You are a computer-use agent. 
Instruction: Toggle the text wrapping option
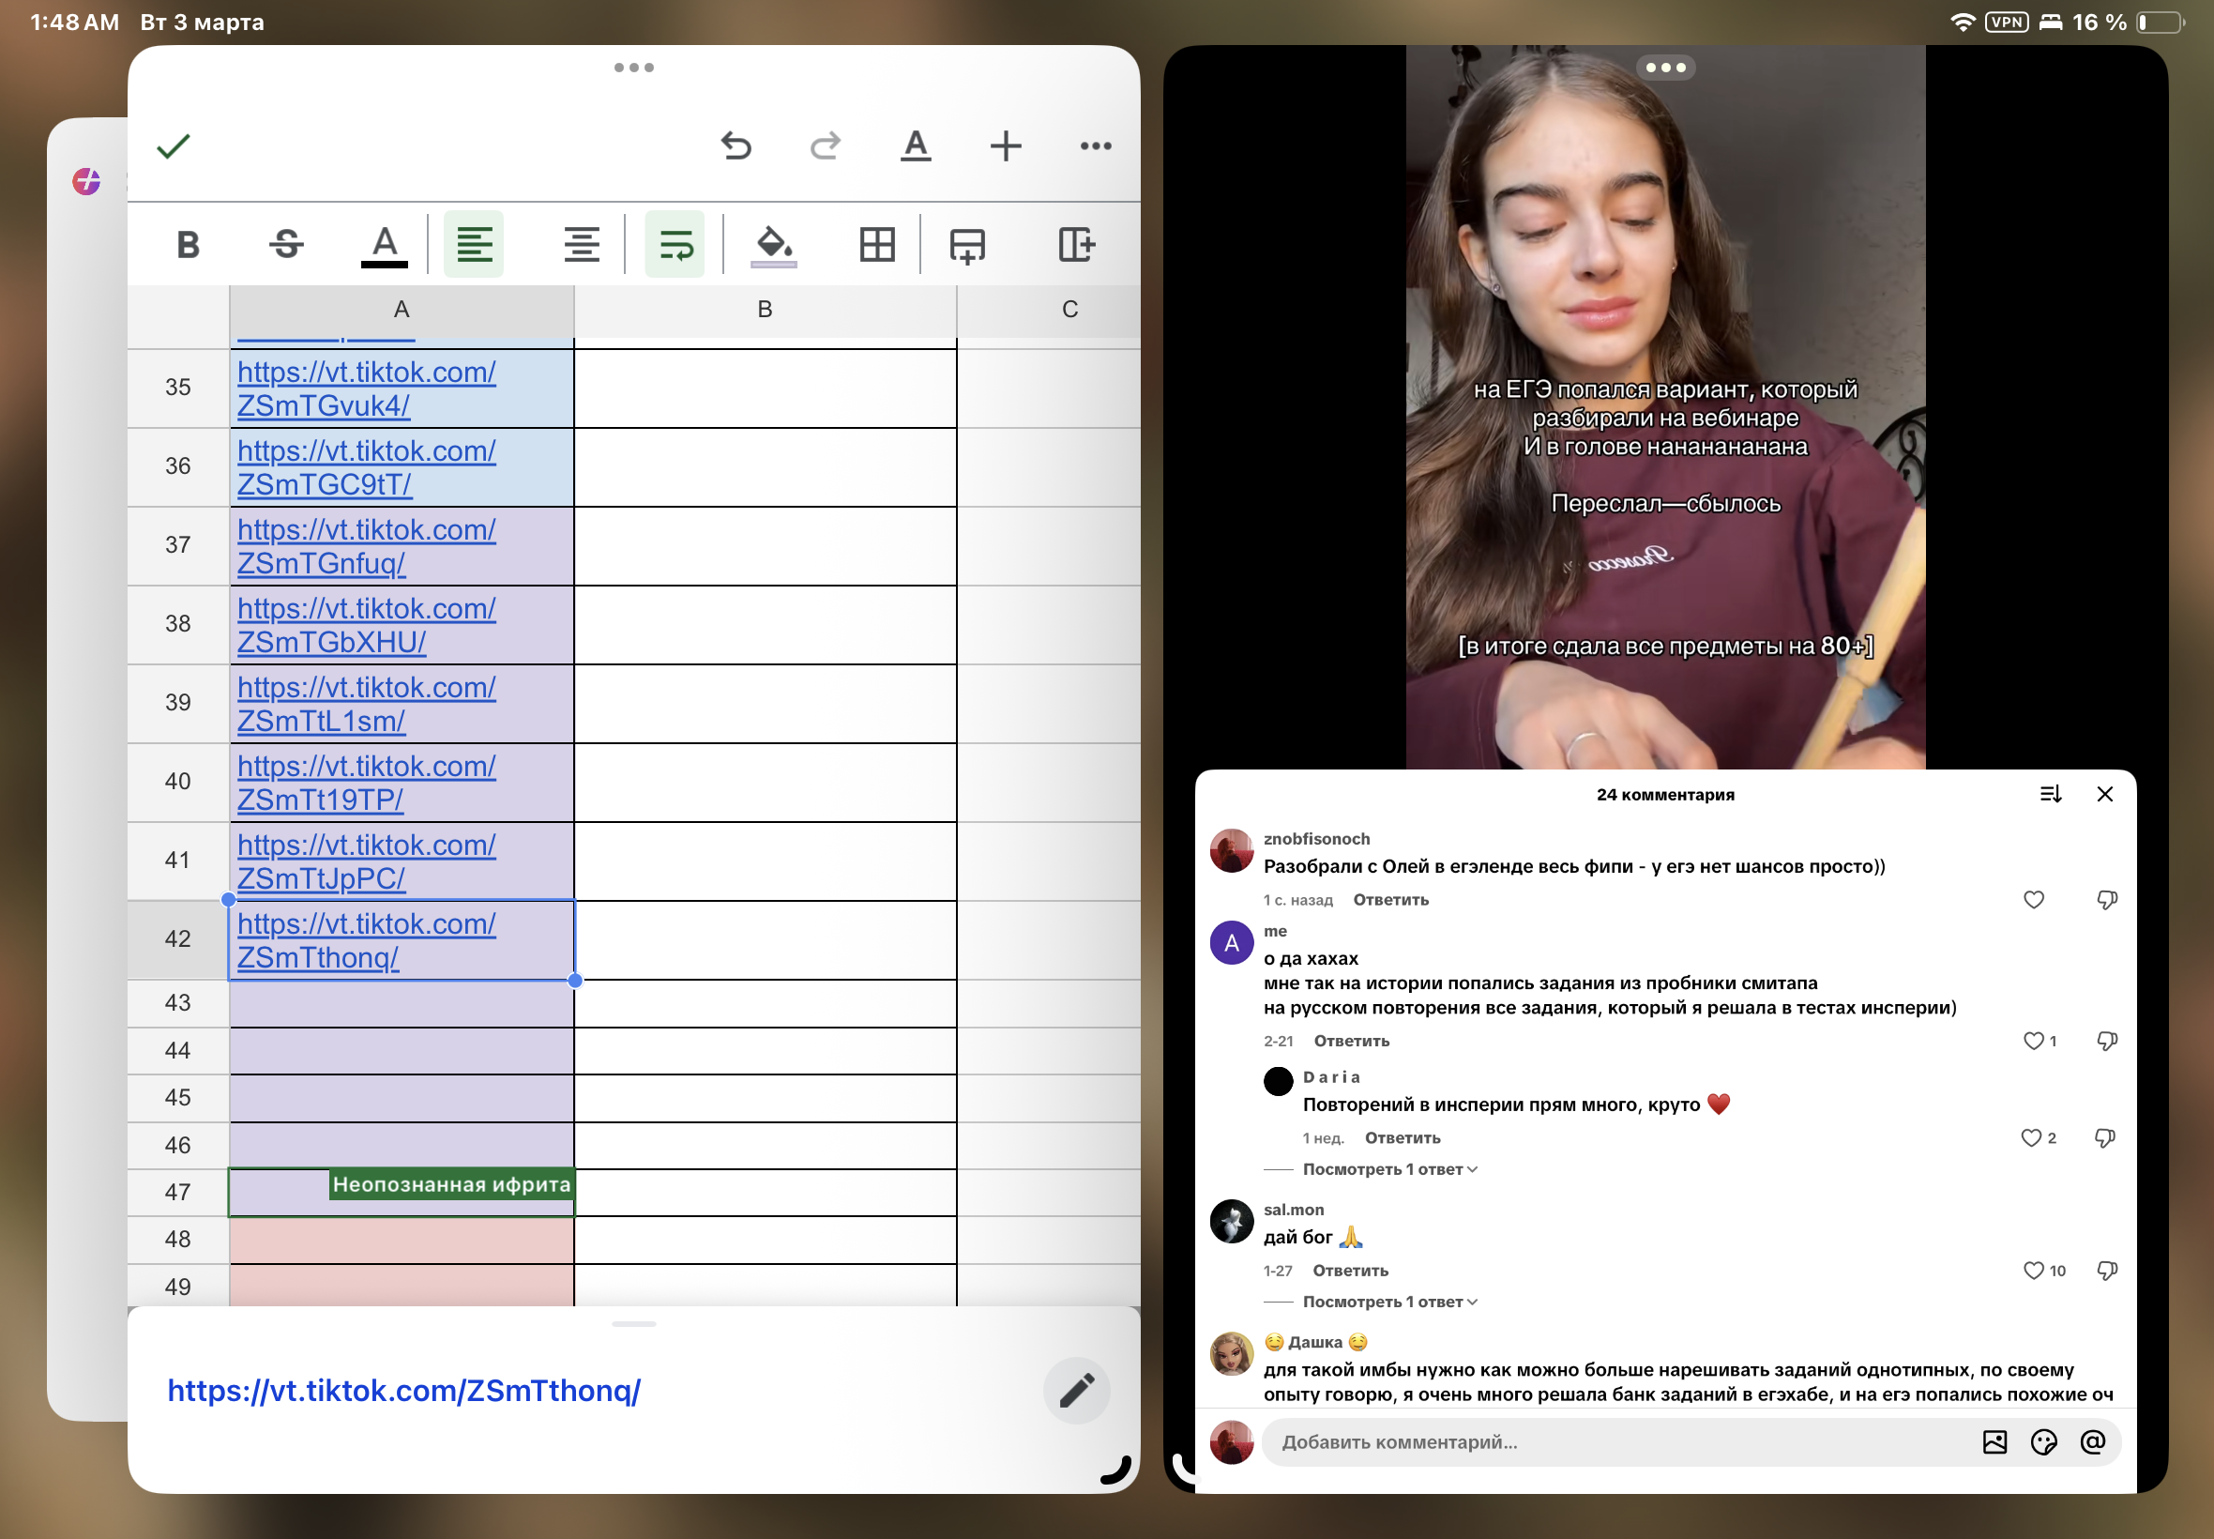click(675, 245)
